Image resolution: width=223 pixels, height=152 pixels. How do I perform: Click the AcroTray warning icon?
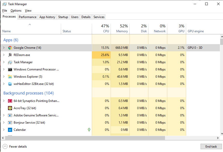point(10,108)
